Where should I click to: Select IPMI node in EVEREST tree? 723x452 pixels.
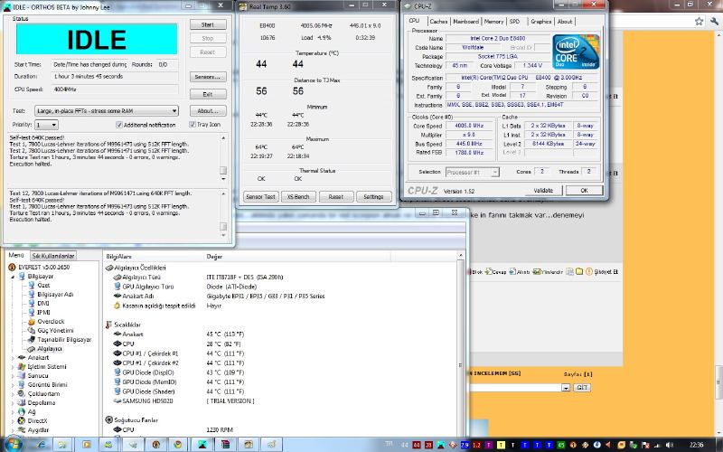coord(43,312)
